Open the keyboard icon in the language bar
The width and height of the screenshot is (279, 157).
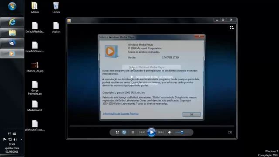tap(14, 133)
